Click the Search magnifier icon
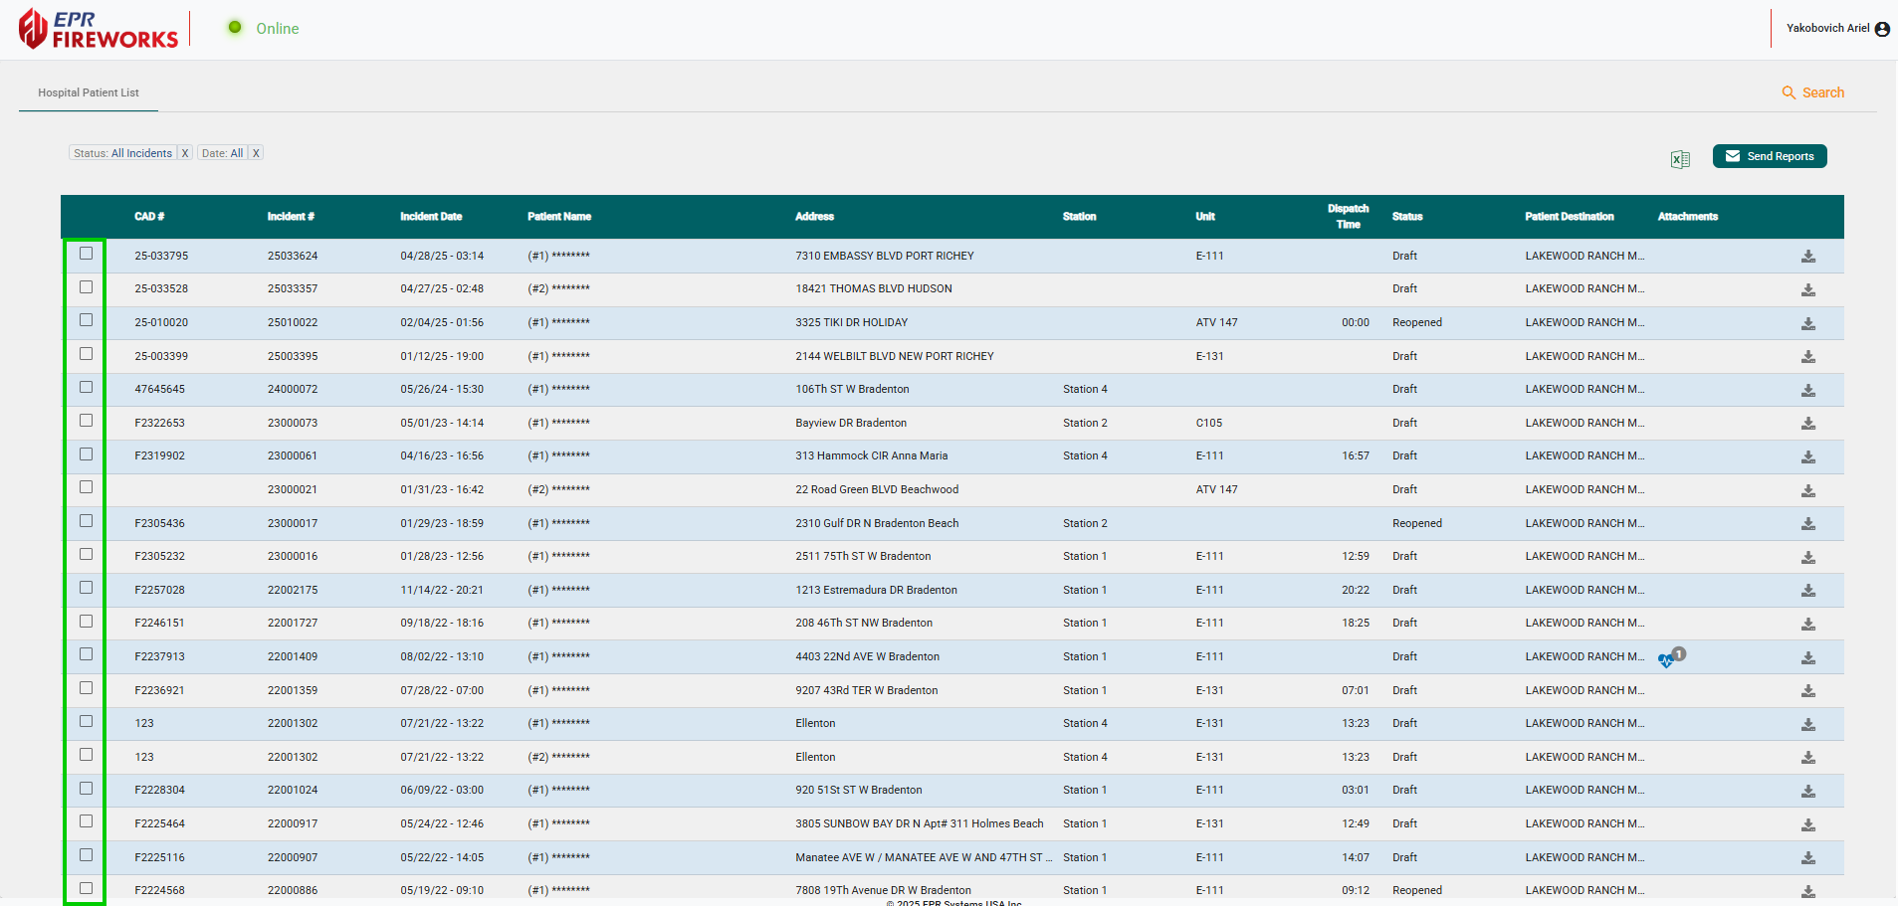This screenshot has width=1898, height=906. [1789, 91]
